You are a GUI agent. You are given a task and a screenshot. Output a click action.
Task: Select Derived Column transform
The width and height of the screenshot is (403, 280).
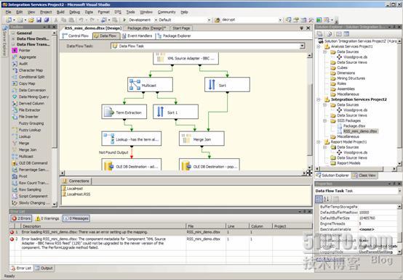click(x=31, y=104)
